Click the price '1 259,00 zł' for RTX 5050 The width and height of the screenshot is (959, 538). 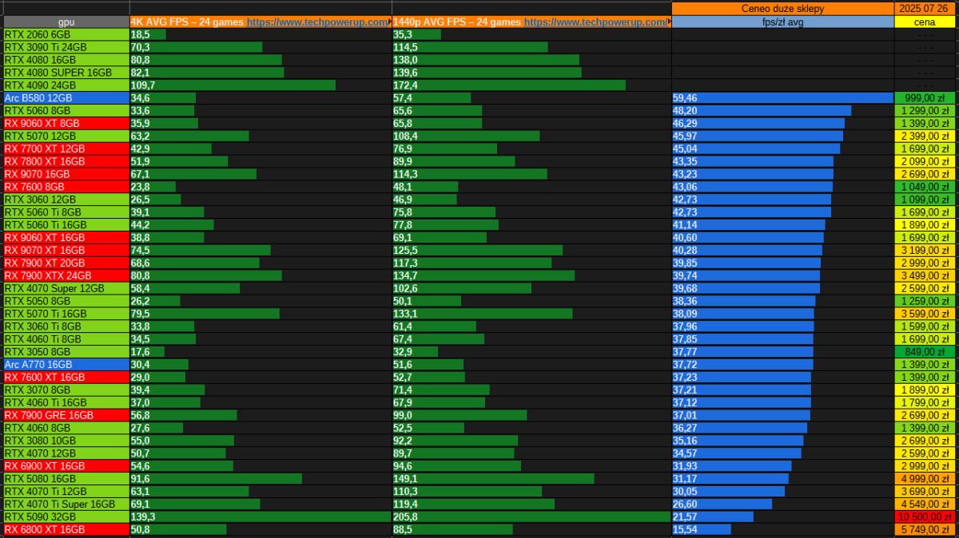tap(925, 301)
